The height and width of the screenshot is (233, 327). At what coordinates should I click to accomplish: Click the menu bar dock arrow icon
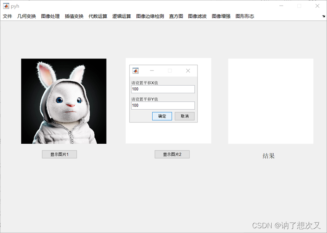click(x=324, y=16)
